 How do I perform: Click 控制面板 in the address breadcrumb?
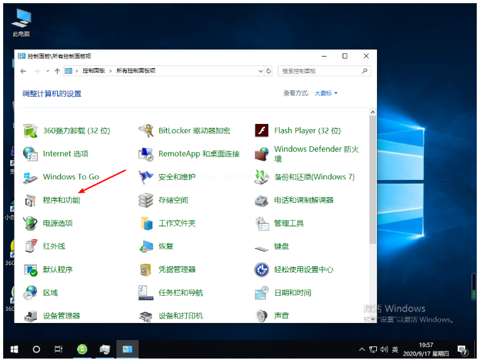(x=93, y=71)
